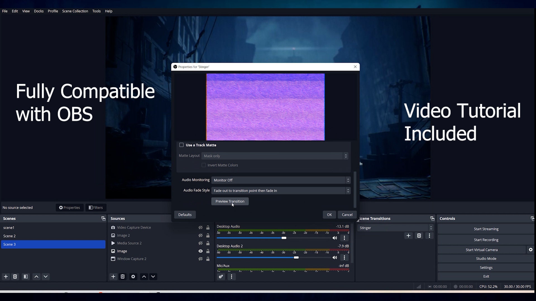Open source properties gear in Sources toolbar
The width and height of the screenshot is (536, 301).
click(x=133, y=276)
